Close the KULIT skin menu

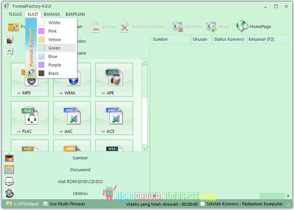coord(33,14)
